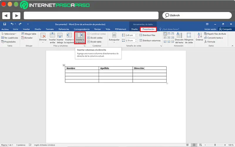
Task: Select the Presentación tab
Action: (148, 29)
